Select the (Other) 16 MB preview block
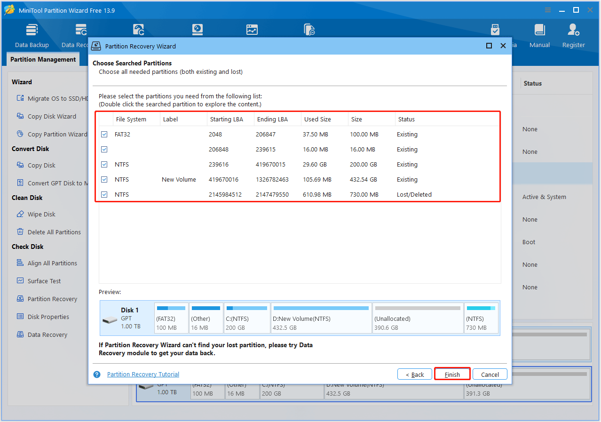601x422 pixels. point(206,318)
